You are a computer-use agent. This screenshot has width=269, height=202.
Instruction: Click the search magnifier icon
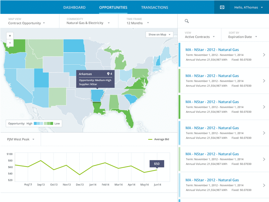[187, 21]
